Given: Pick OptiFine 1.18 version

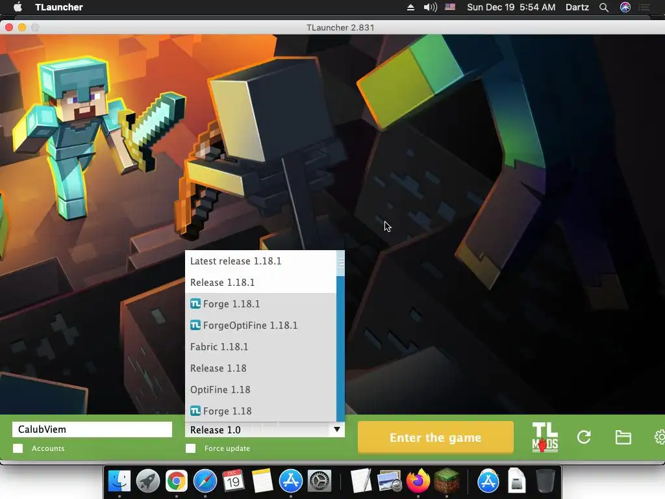Looking at the screenshot, I should pyautogui.click(x=261, y=390).
